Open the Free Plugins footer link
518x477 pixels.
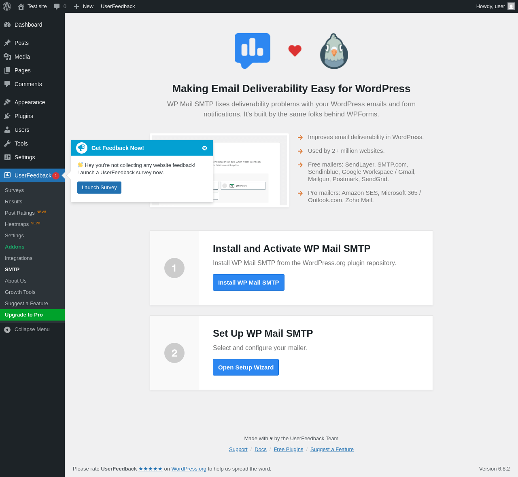(x=289, y=450)
